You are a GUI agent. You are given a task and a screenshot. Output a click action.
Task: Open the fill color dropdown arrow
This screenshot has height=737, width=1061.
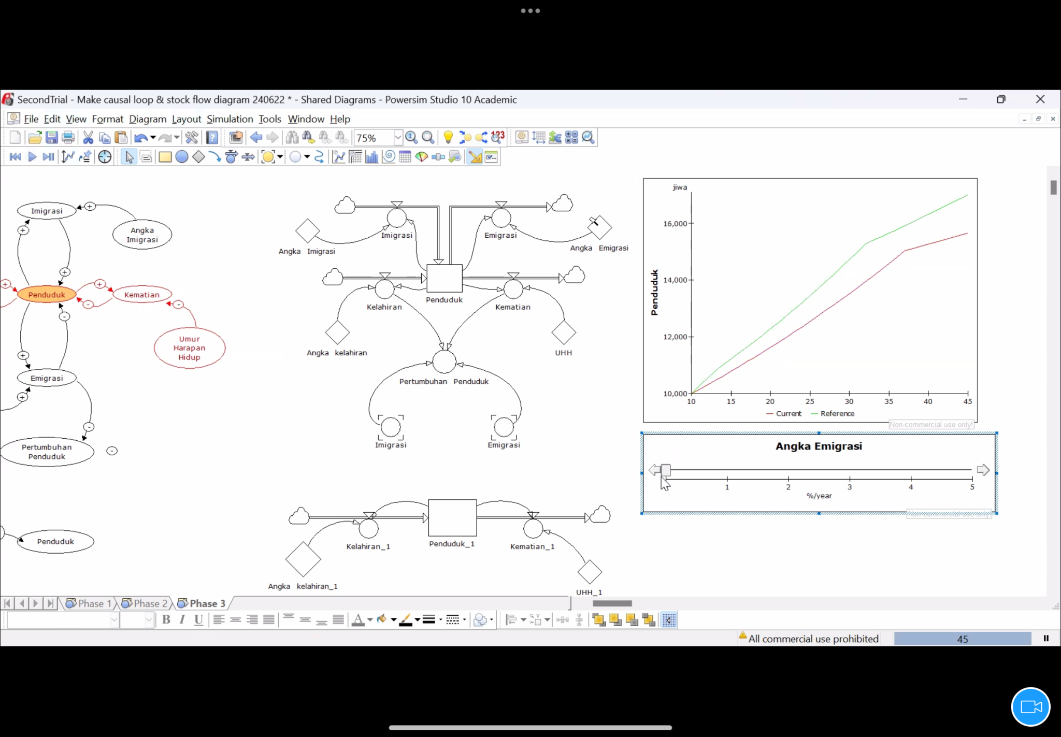394,620
